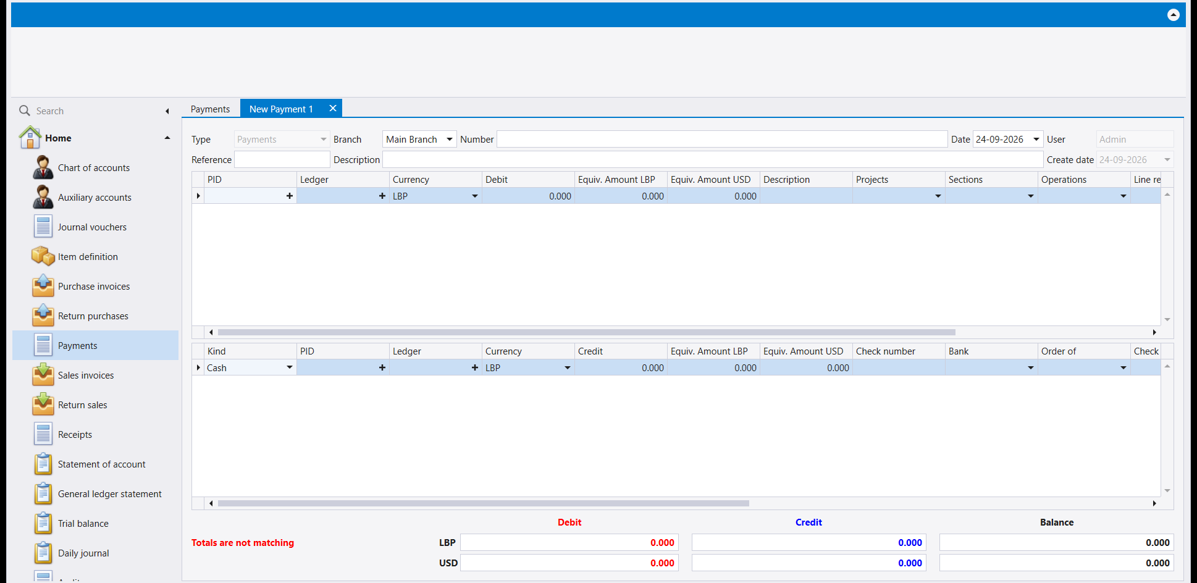This screenshot has height=583, width=1197.
Task: Open the Journal vouchers document icon
Action: [43, 227]
